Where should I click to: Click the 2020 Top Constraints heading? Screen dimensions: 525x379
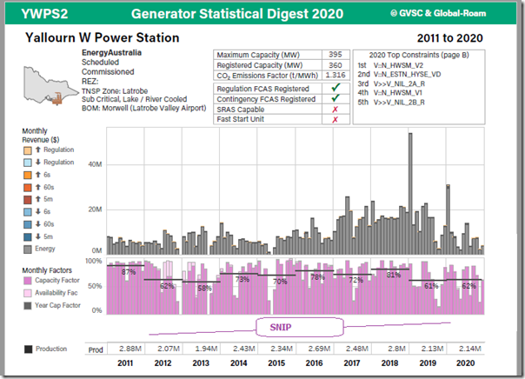coord(419,55)
